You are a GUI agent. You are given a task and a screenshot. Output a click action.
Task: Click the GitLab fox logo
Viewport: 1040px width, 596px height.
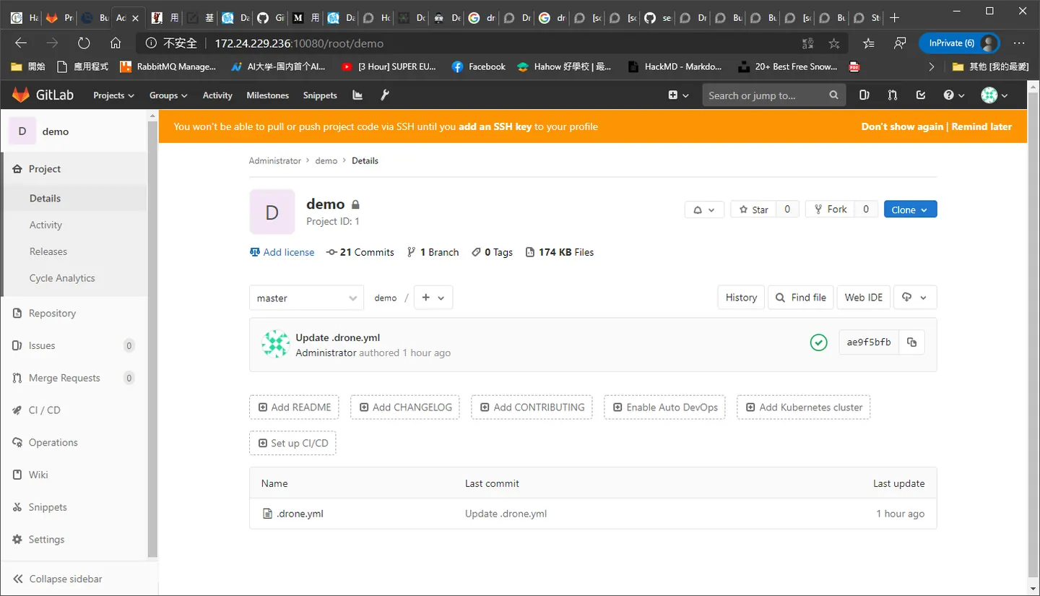tap(21, 95)
